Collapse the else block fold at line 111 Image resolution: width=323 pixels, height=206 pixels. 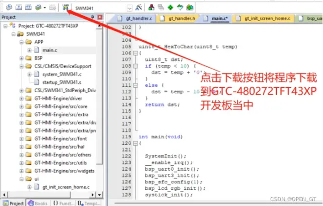coord(135,84)
